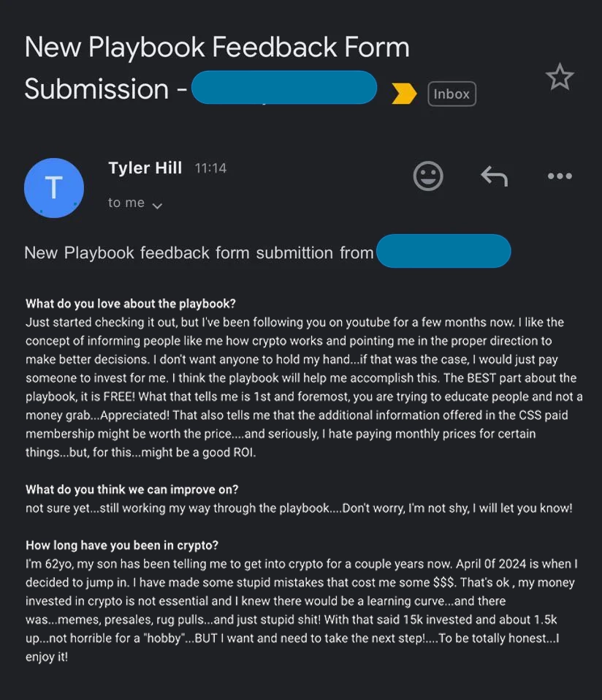The width and height of the screenshot is (602, 700).
Task: Click the "What do you love about the playbook?" heading
Action: point(131,304)
